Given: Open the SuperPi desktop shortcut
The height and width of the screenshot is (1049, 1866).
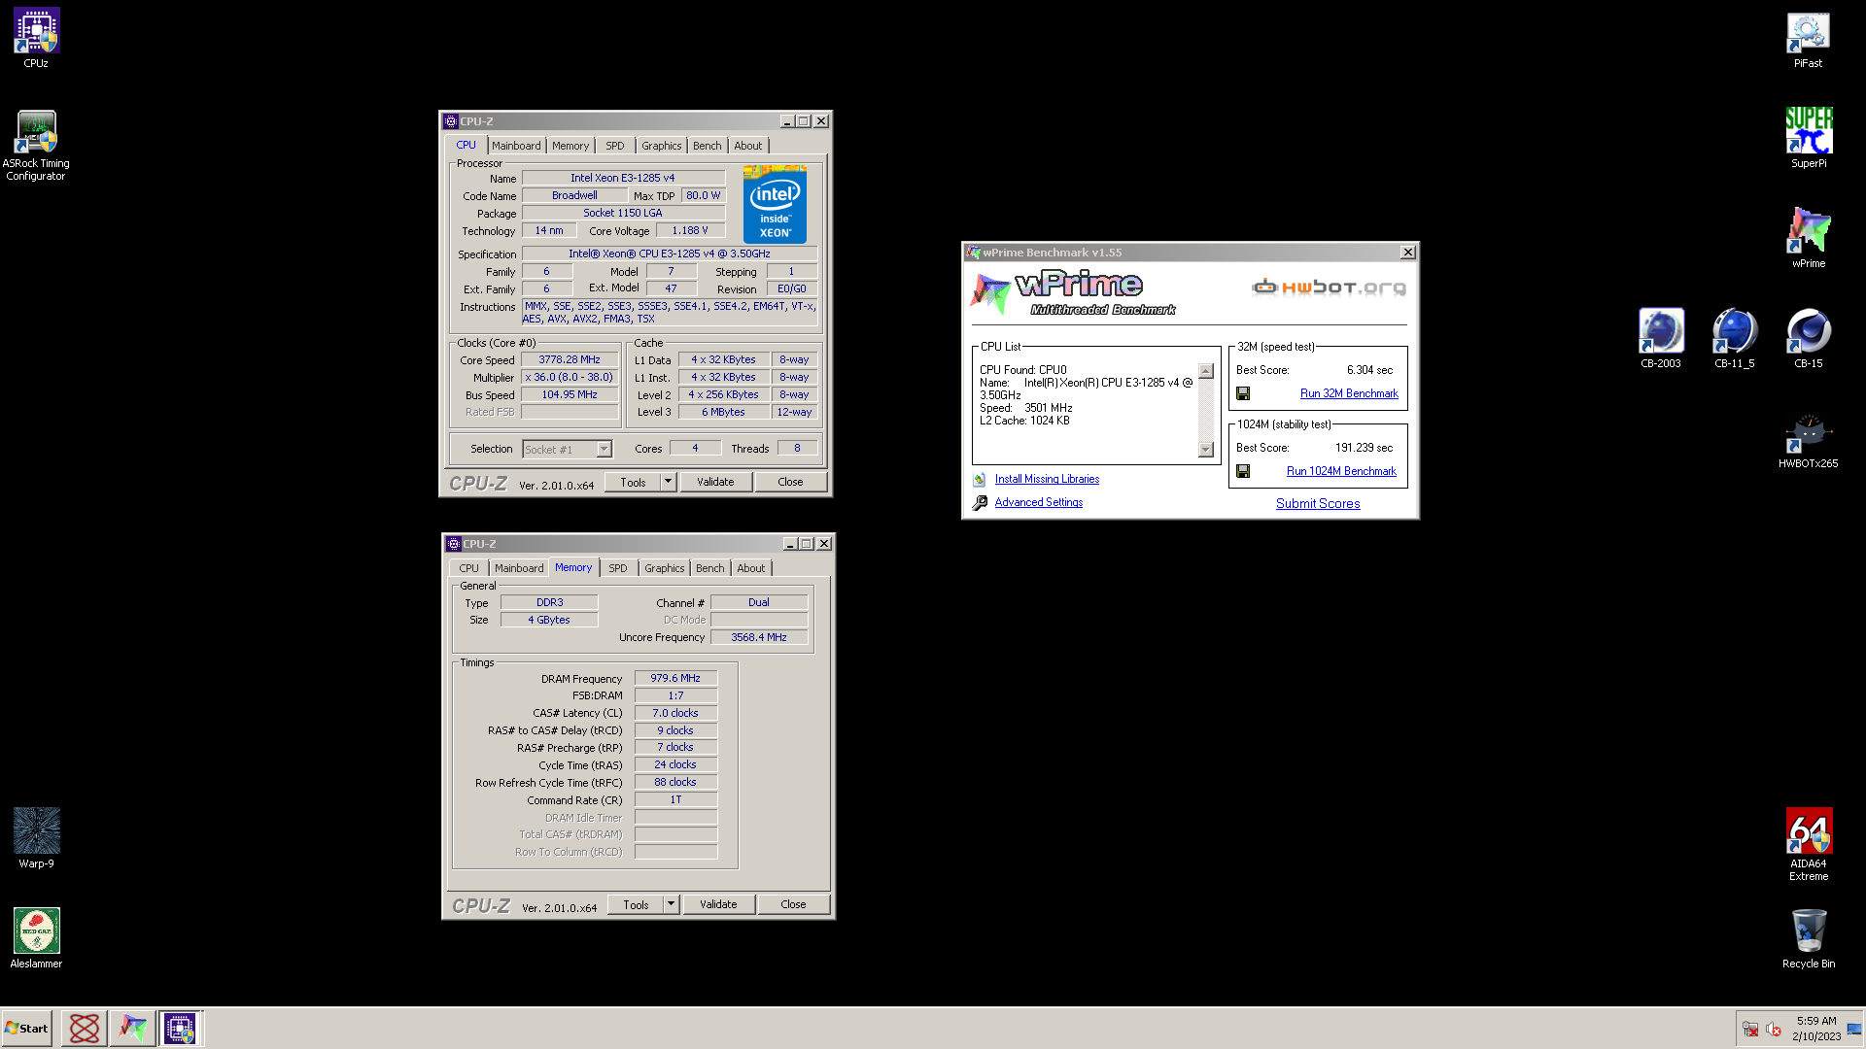Looking at the screenshot, I should point(1808,138).
